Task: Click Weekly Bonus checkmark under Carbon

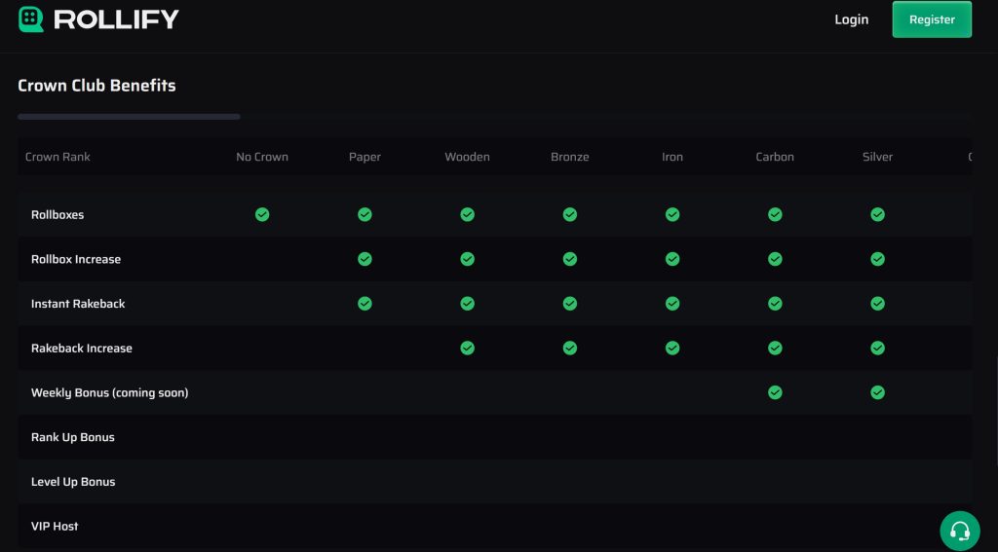Action: [775, 392]
